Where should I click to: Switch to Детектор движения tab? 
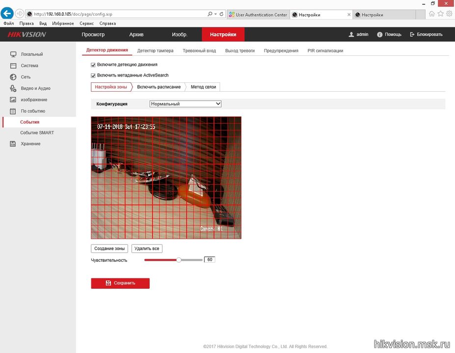pyautogui.click(x=107, y=50)
